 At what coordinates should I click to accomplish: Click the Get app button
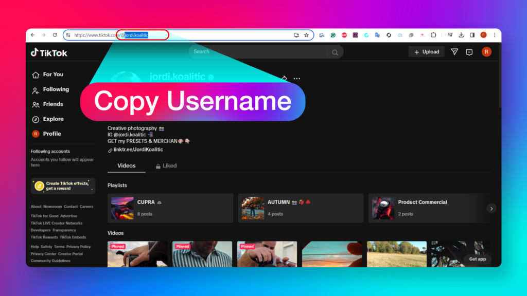point(477,259)
